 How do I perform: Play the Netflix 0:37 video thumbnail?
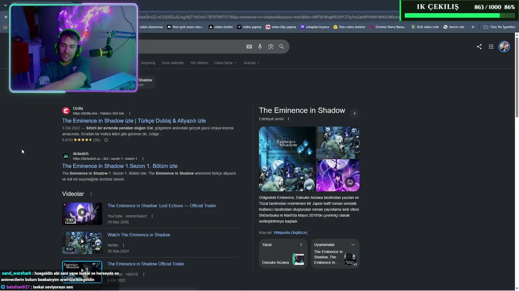82,243
